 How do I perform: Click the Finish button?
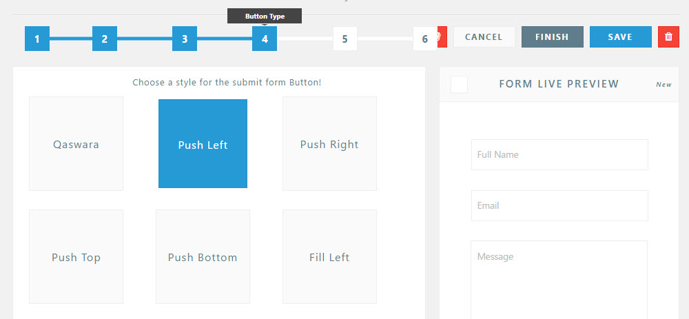pos(552,37)
